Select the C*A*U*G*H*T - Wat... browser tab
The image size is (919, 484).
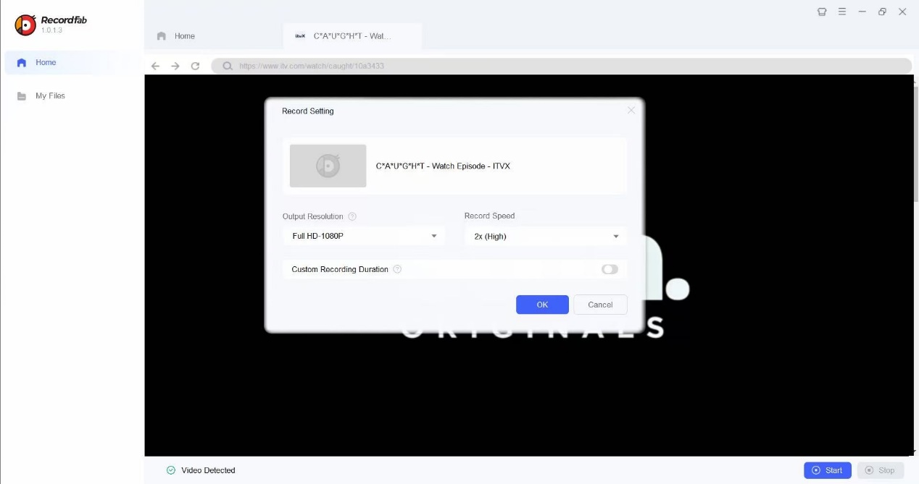pos(352,36)
